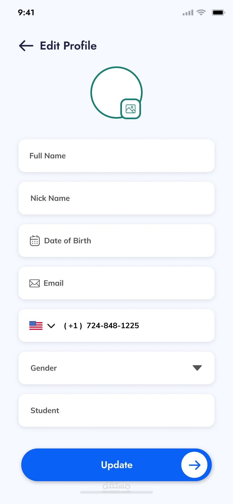
Task: Click the Full Name input field
Action: click(x=116, y=156)
